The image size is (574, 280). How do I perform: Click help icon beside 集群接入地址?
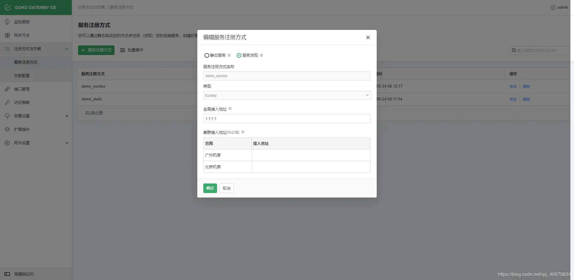pos(243,132)
